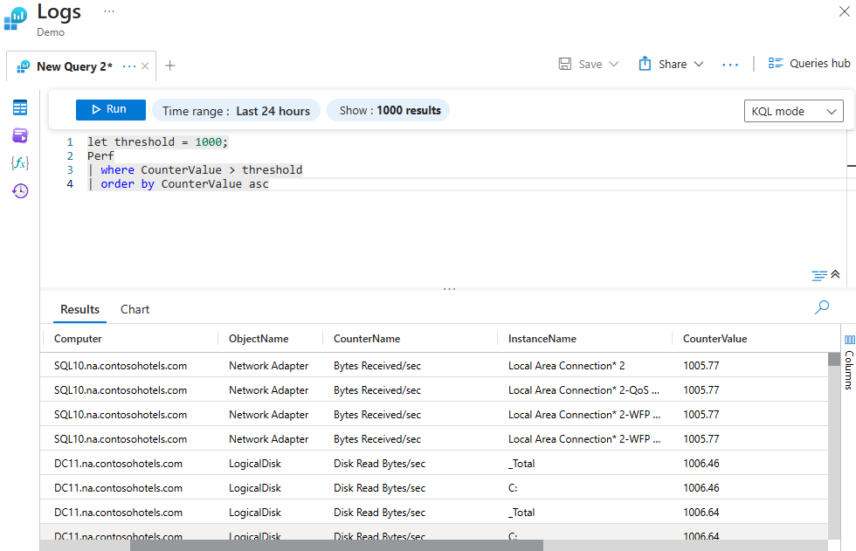Click the where CounterValue query line
The height and width of the screenshot is (551, 856).
(x=195, y=170)
